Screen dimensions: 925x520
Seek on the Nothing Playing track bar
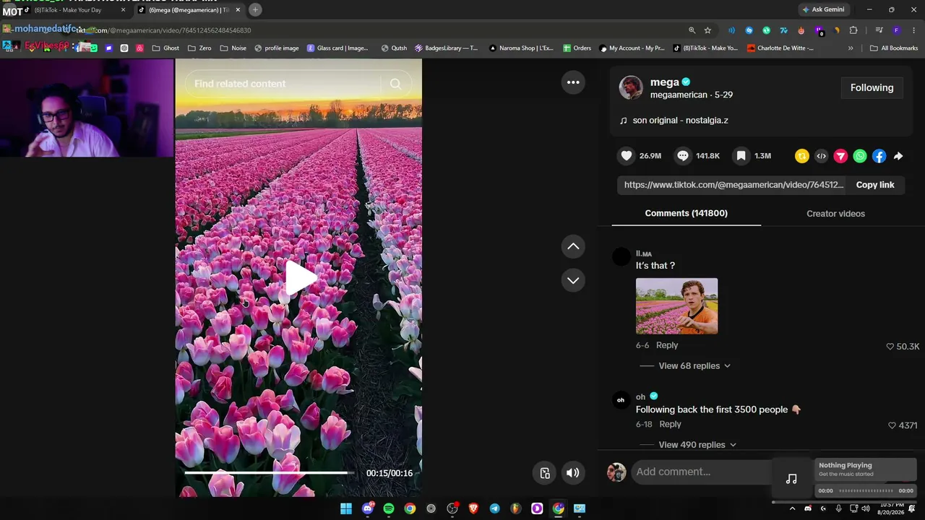(866, 491)
